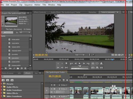This screenshot has width=133, height=99.
Task: Collapse the Audio 1 track
Action: pos(59,97)
